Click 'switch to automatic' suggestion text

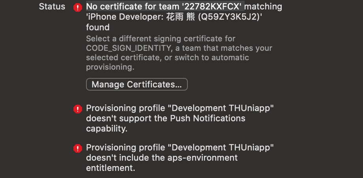[x=211, y=57]
